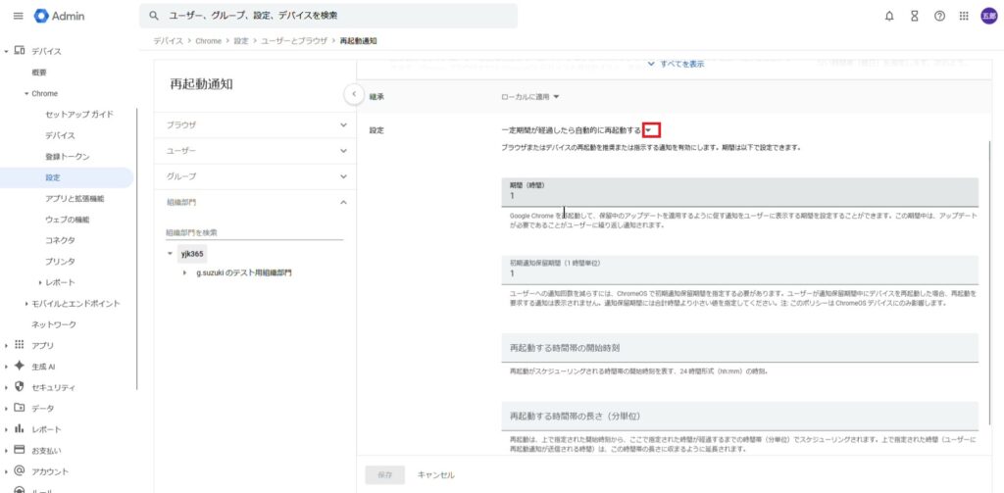This screenshot has height=493, width=1004.
Task: Open the 自動的に再起動する setting dropdown
Action: 652,130
